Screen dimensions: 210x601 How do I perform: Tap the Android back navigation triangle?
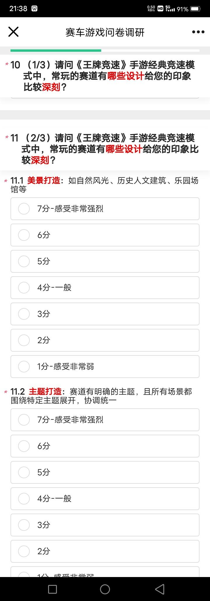[x=160, y=589]
